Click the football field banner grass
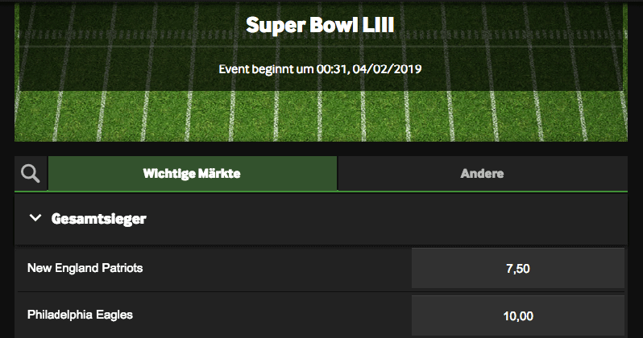The width and height of the screenshot is (643, 338). tap(321, 117)
